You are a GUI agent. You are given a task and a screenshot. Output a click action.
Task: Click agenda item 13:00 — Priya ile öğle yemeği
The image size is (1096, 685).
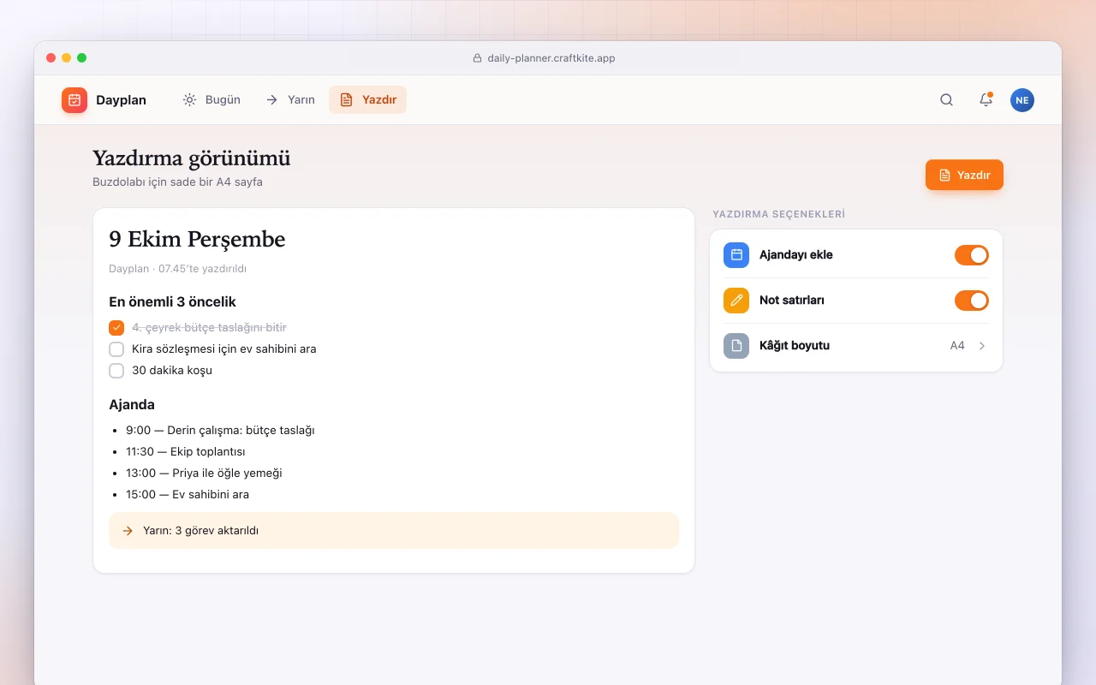point(204,474)
